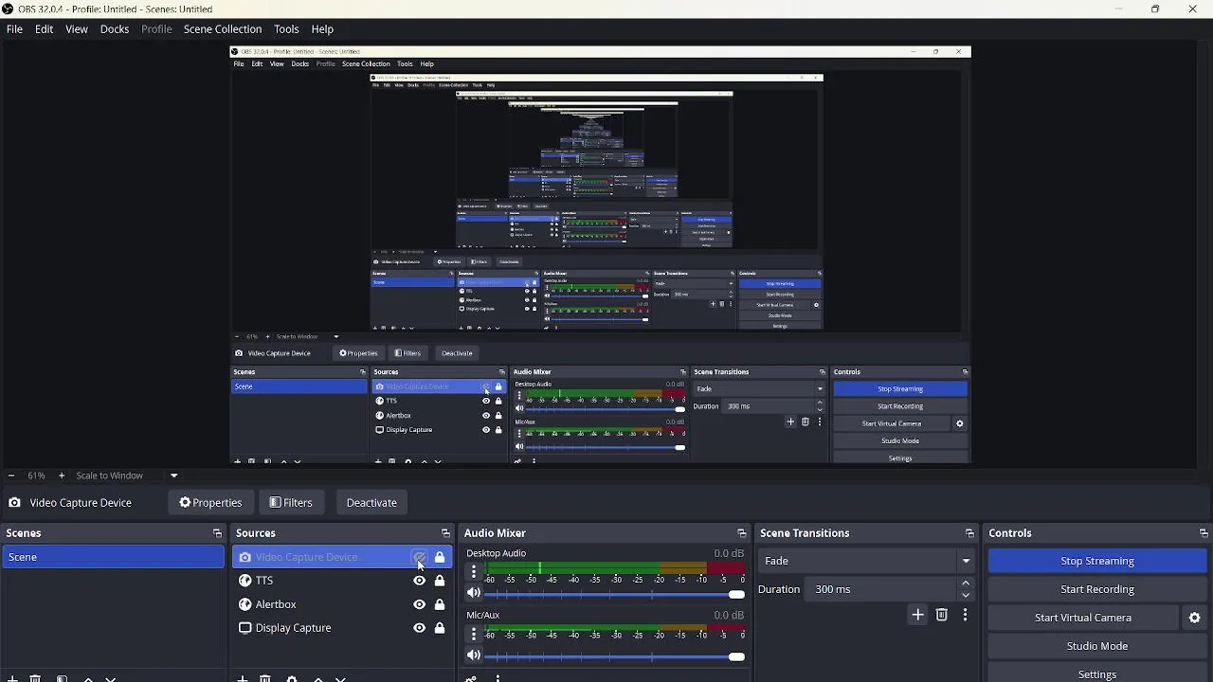Viewport: 1213px width, 682px height.
Task: Click the OBS logo in title bar
Action: coord(9,9)
